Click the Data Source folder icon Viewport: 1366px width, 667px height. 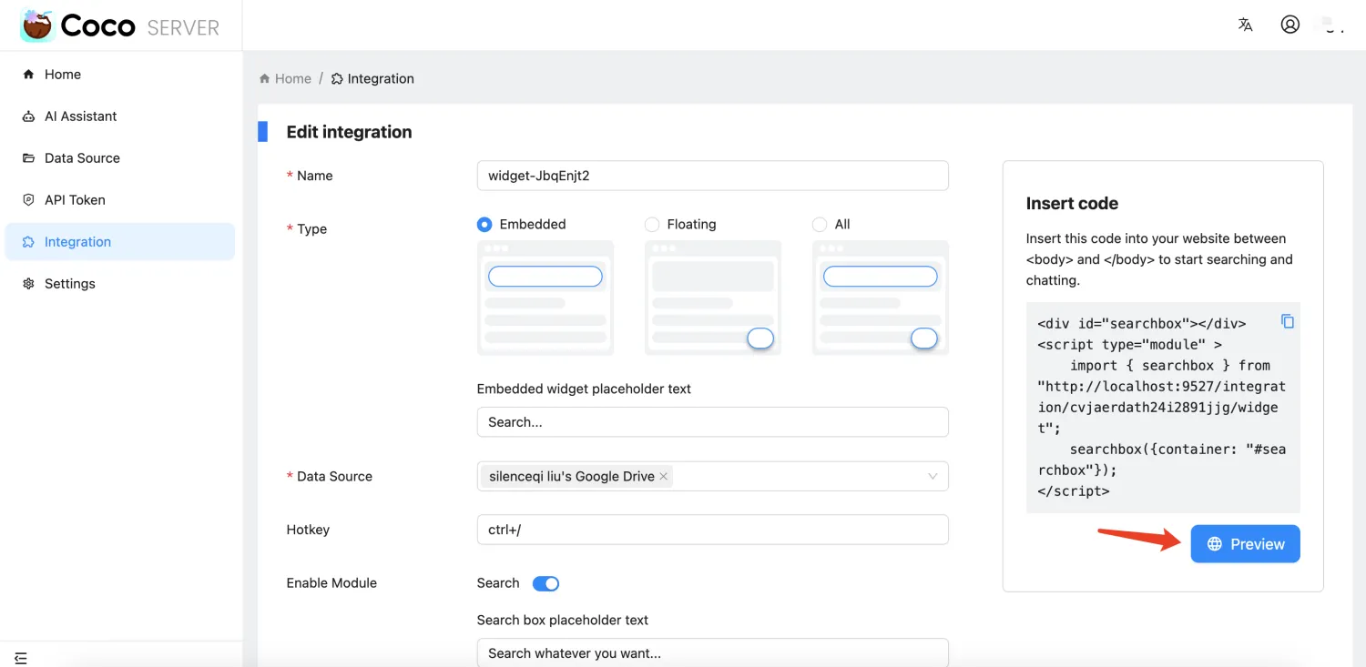28,158
